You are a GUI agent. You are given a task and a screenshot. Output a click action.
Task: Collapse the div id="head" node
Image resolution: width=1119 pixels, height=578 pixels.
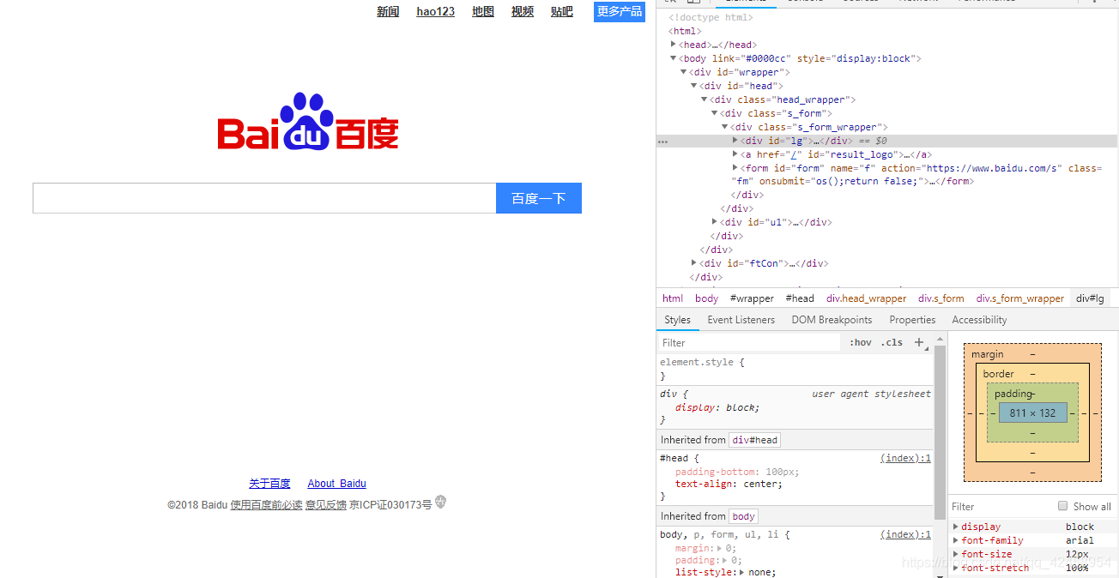[x=694, y=86]
